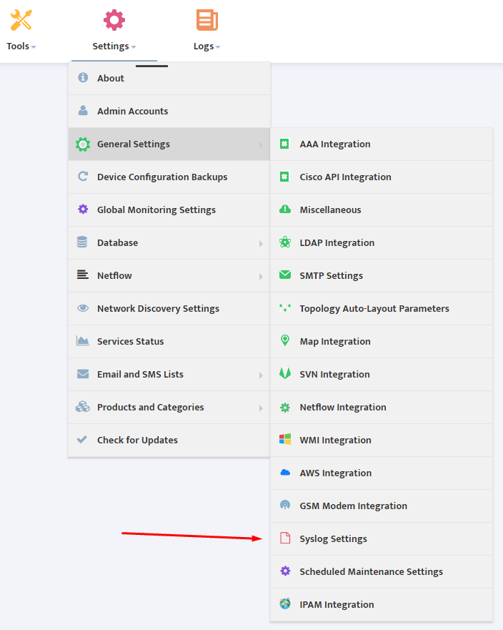
Task: Open WMI Integration entry
Action: point(382,440)
